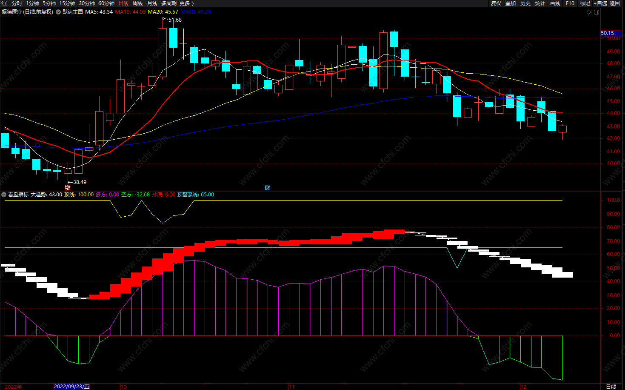The height and width of the screenshot is (390, 625).
Task: Click the 10 month marker on time axis
Action: point(123,387)
